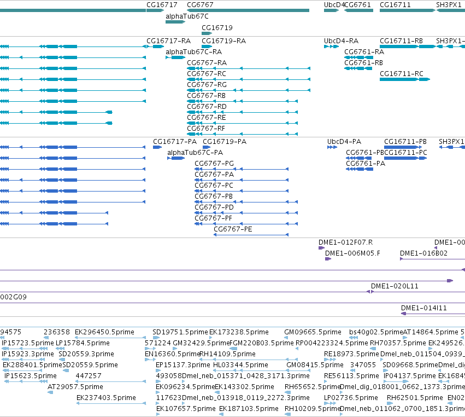Click protein CG6761-PB

pyautogui.click(x=360, y=158)
